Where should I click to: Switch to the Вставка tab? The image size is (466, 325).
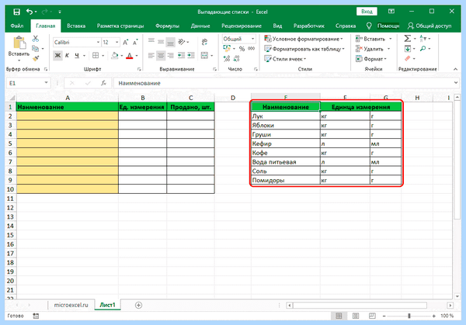pos(76,26)
